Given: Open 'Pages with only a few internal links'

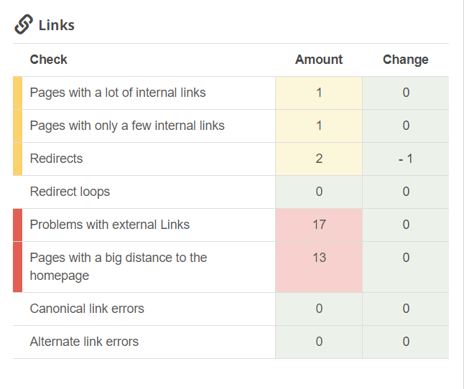Looking at the screenshot, I should point(127,126).
